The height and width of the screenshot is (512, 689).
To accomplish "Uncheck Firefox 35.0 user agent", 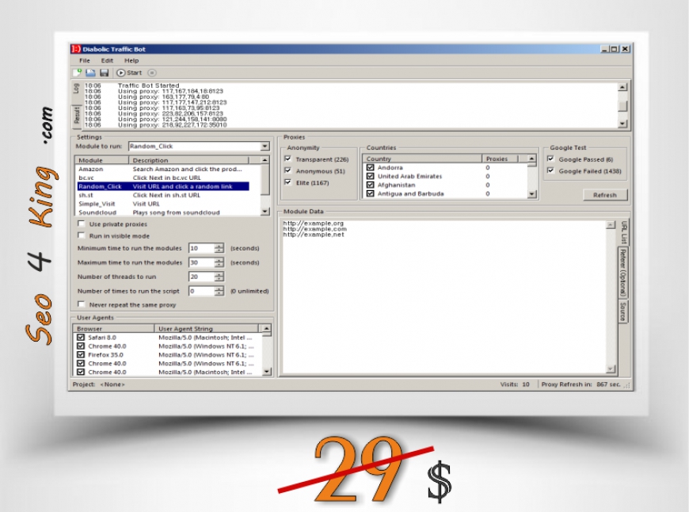I will click(x=81, y=354).
